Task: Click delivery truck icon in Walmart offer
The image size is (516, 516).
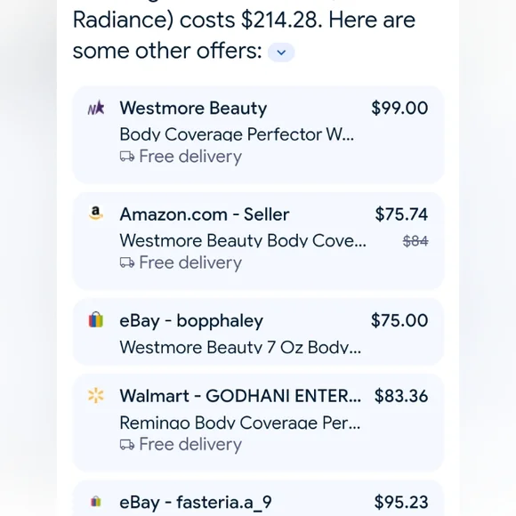Action: pos(127,445)
